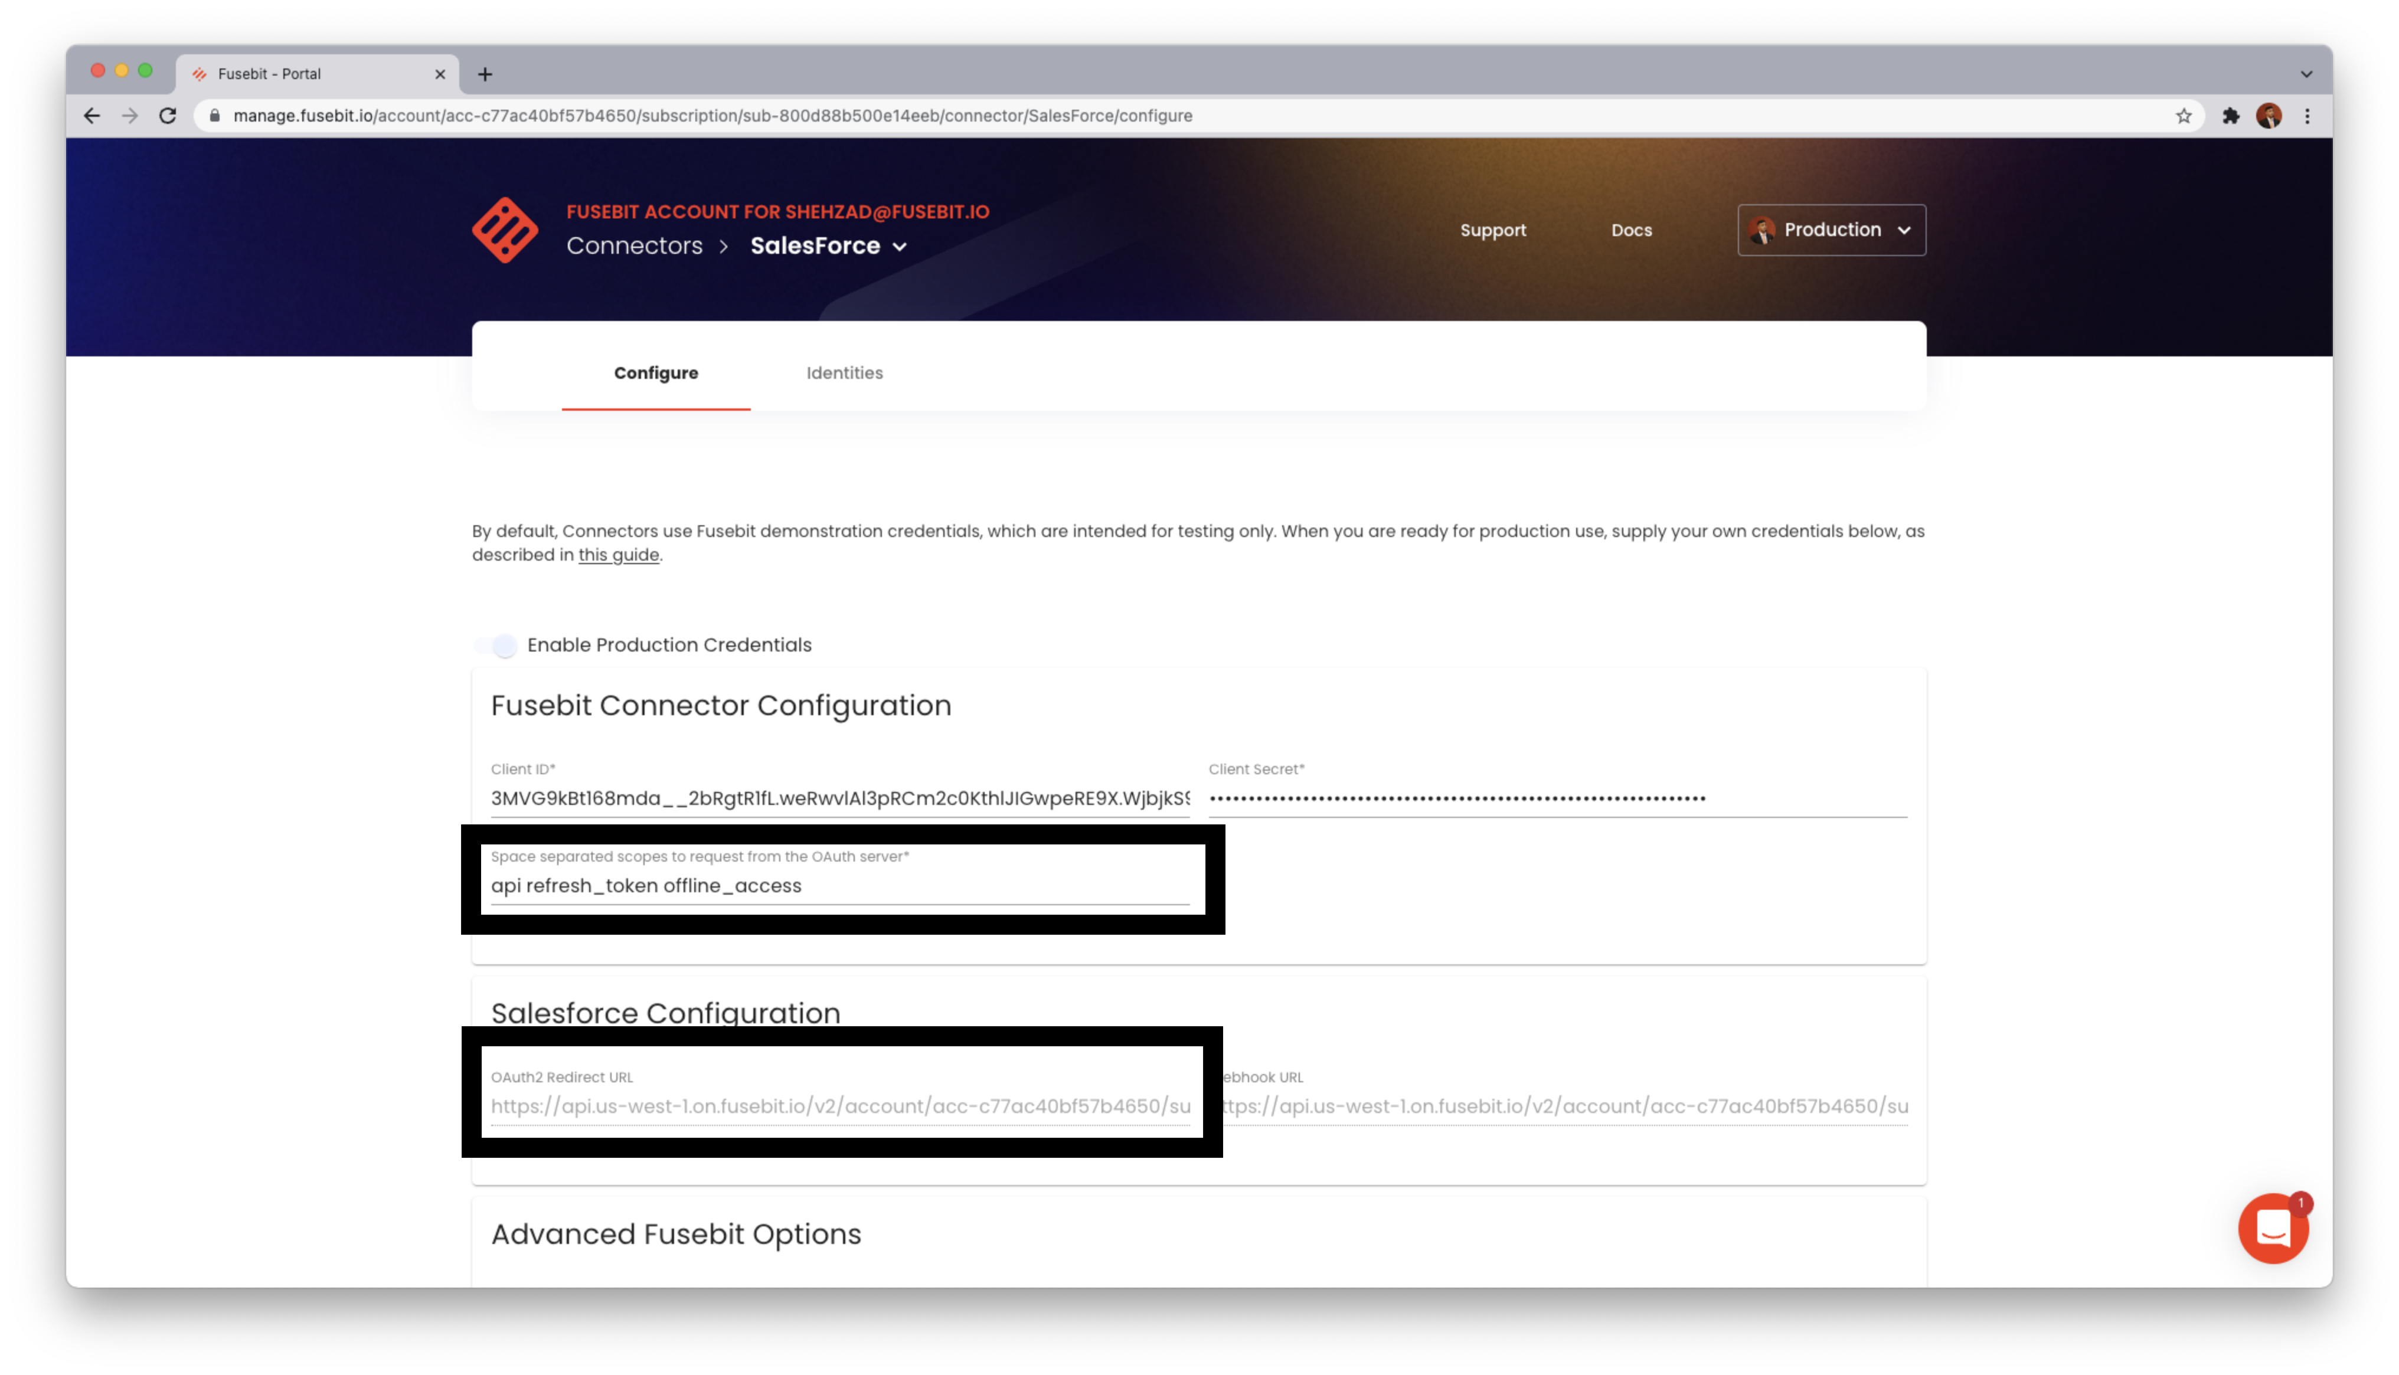Navigate to Connectors breadcrumb
Image resolution: width=2399 pixels, height=1375 pixels.
coord(634,245)
